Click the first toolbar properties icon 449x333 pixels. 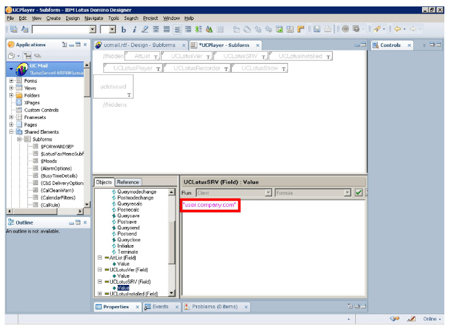[x=13, y=29]
